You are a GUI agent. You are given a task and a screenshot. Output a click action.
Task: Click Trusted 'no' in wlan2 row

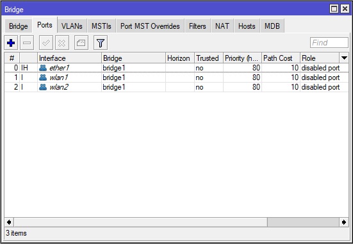click(199, 87)
